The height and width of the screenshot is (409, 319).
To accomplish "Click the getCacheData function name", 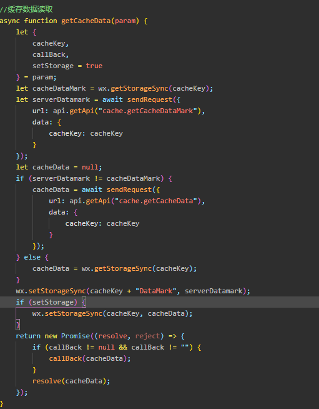I will pyautogui.click(x=86, y=21).
